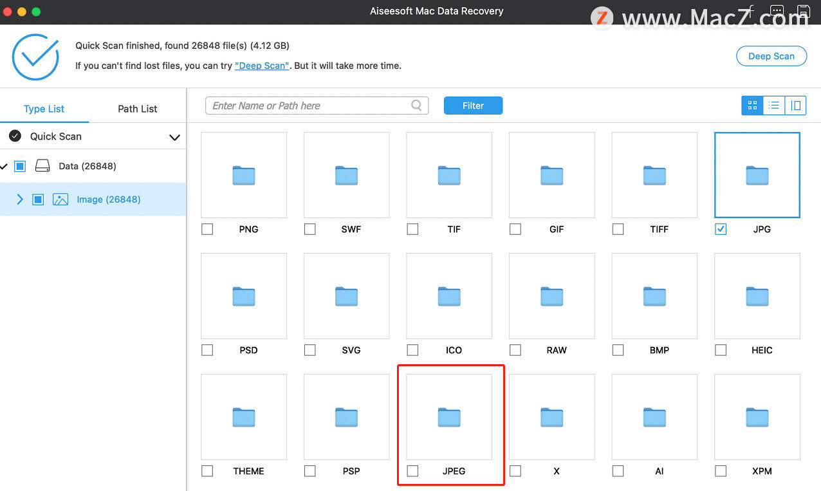Open the XPM folder
The height and width of the screenshot is (491, 821).
click(x=757, y=417)
